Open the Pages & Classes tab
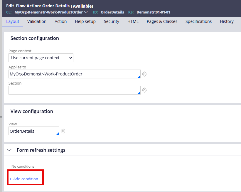The image size is (241, 192). [162, 21]
